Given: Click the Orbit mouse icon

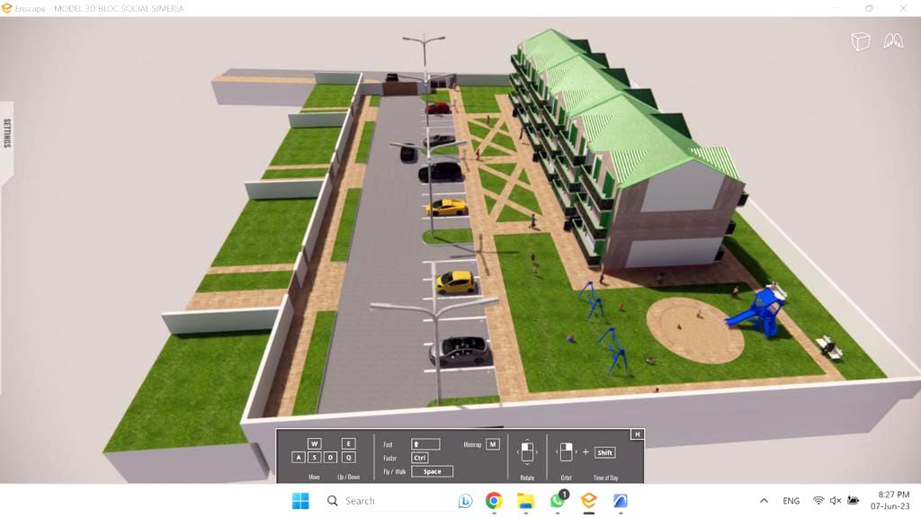Looking at the screenshot, I should (567, 452).
